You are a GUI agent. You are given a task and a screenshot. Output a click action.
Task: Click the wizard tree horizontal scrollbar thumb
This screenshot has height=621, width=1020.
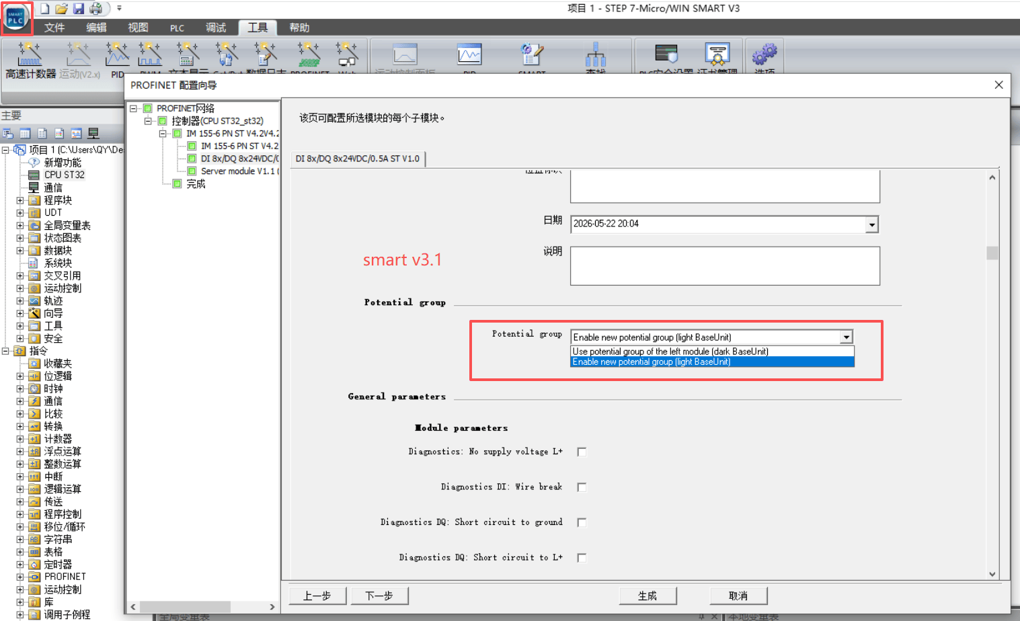click(x=185, y=607)
